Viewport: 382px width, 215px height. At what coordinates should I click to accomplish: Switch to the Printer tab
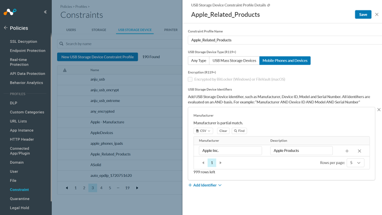171,30
